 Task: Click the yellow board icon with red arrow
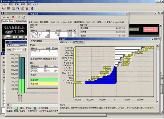click(x=8, y=8)
